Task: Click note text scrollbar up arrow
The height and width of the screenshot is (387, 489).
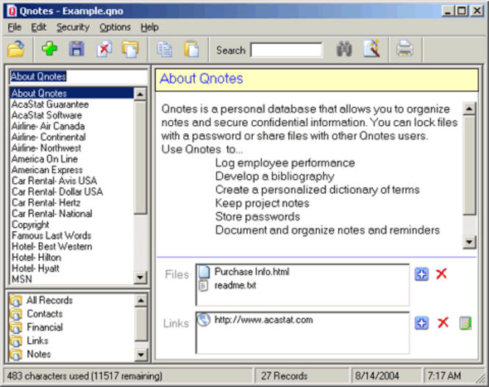Action: point(469,109)
